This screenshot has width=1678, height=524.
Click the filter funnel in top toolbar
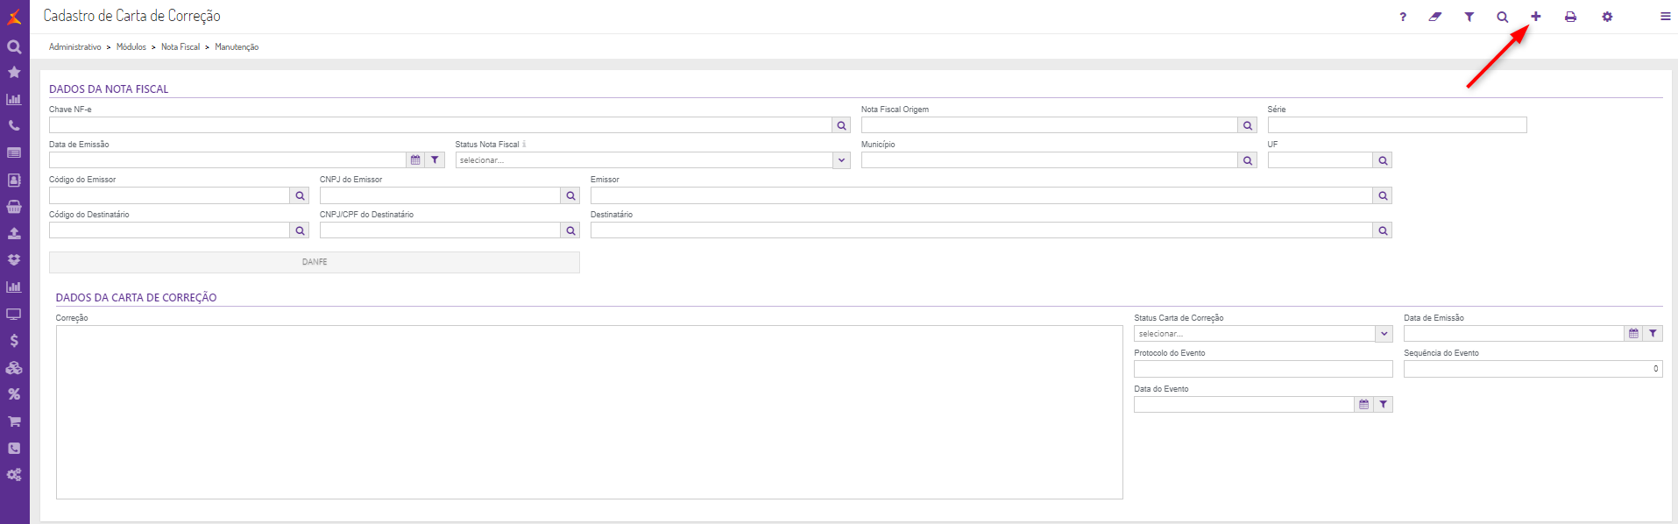point(1469,17)
